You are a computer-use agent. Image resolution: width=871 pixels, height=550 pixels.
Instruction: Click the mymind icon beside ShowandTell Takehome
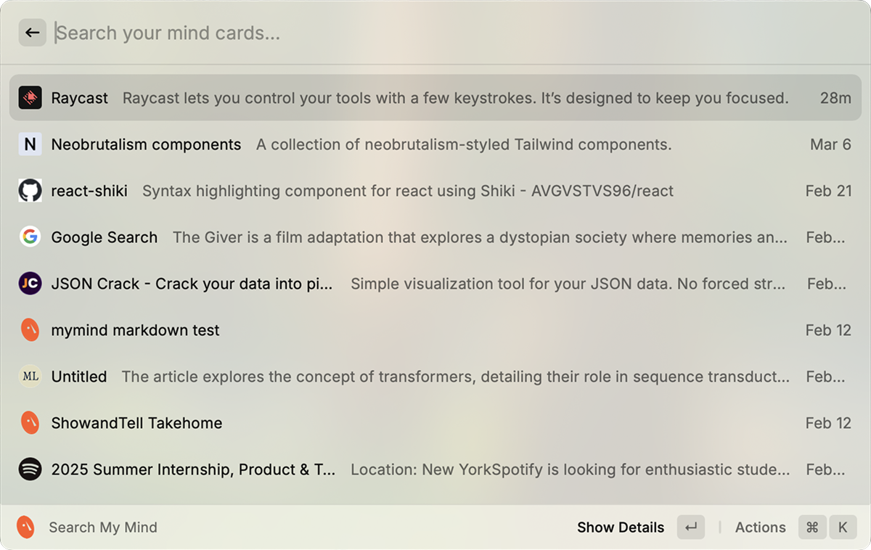pos(30,422)
